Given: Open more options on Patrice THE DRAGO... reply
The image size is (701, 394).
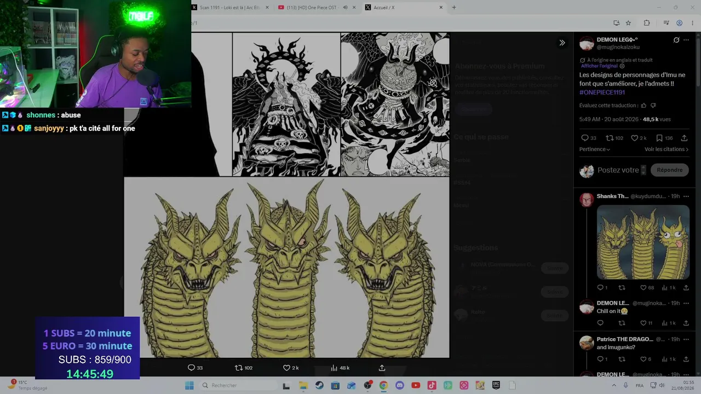Looking at the screenshot, I should tap(686, 339).
